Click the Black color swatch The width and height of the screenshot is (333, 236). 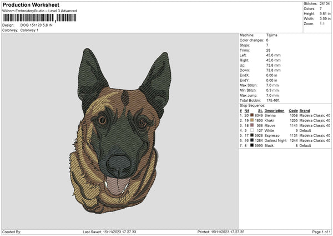(251, 145)
